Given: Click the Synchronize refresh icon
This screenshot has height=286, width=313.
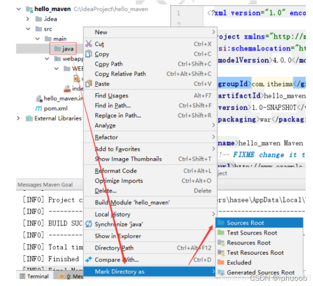Looking at the screenshot, I should [x=89, y=224].
